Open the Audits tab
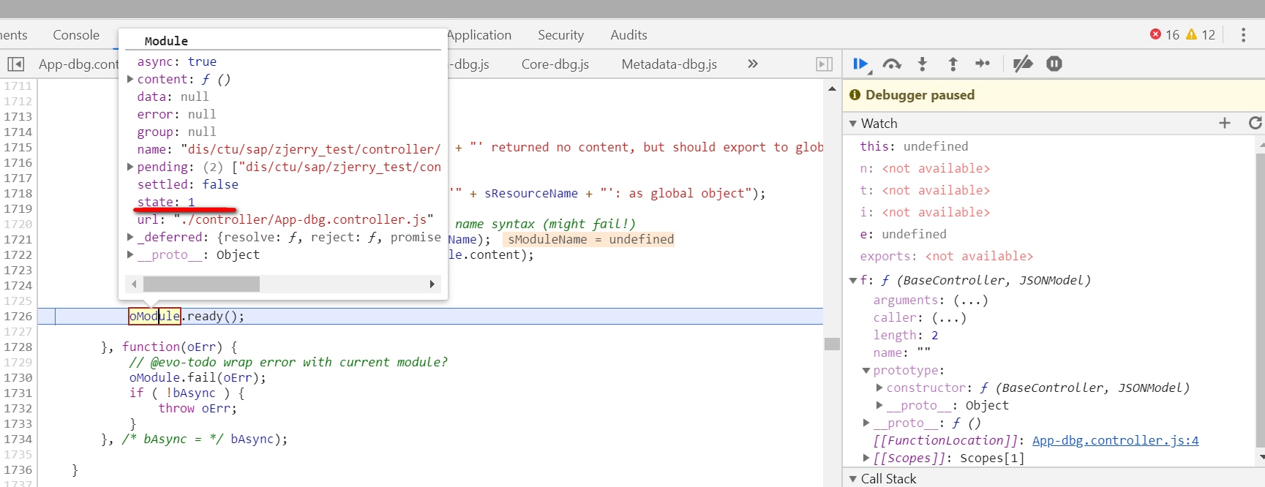Image resolution: width=1265 pixels, height=487 pixels. click(x=628, y=35)
